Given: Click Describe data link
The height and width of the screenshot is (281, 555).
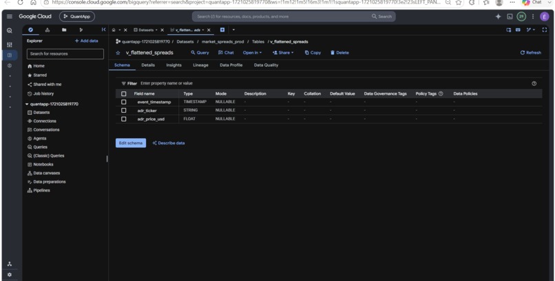Looking at the screenshot, I should tap(169, 143).
